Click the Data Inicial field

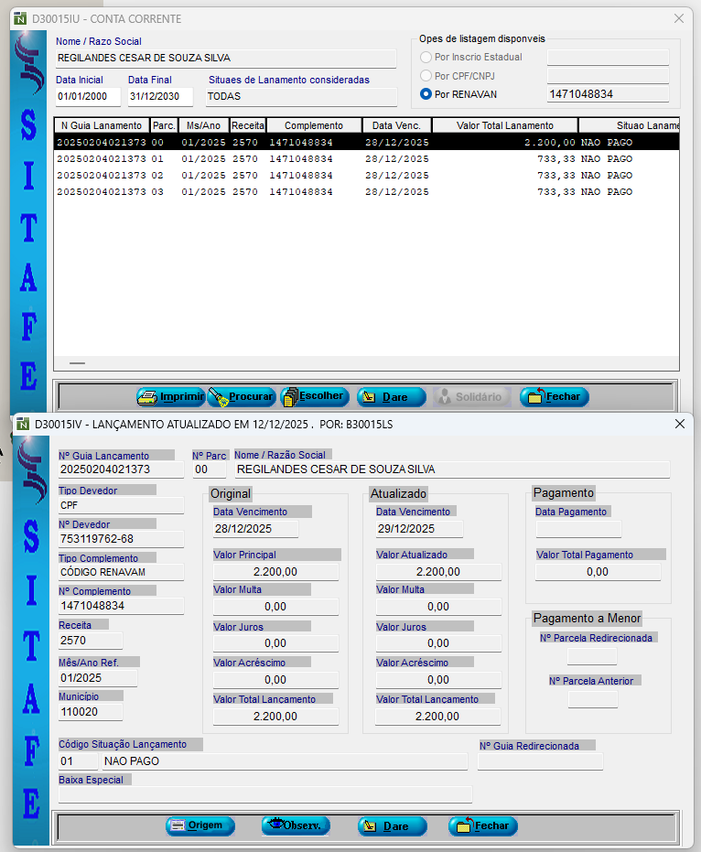[87, 96]
